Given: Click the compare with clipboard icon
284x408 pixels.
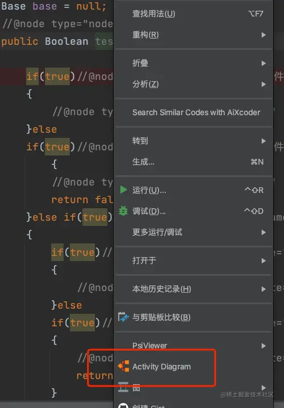Looking at the screenshot, I should point(123,317).
